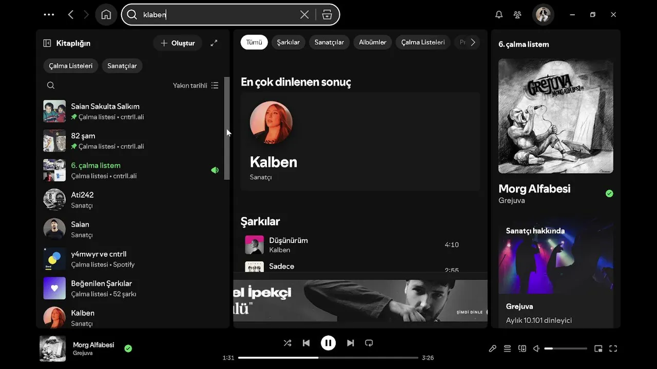Switch to full screen view

click(613, 348)
